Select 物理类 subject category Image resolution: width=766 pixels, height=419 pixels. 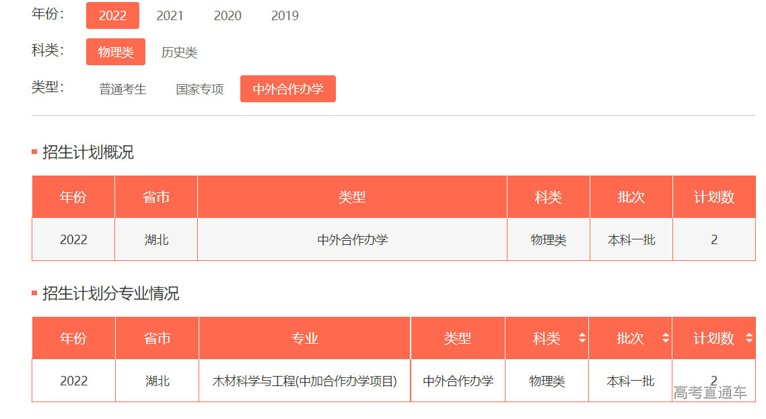point(116,52)
